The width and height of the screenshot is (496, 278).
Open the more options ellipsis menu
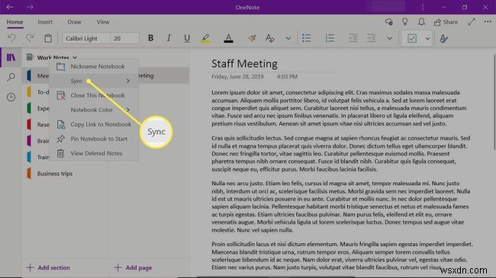pyautogui.click(x=488, y=22)
